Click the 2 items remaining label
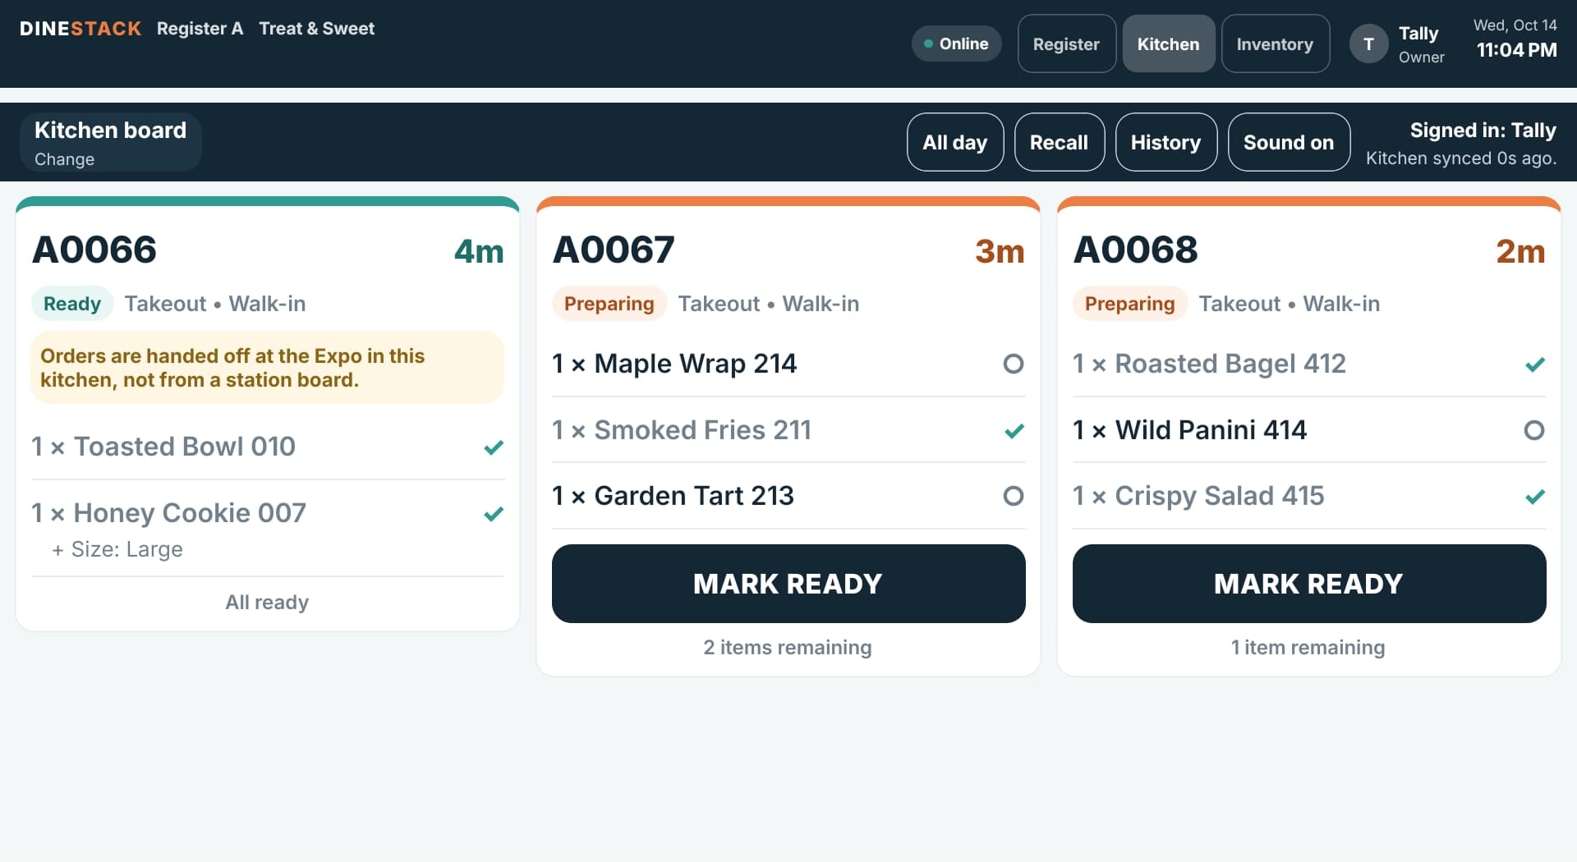The image size is (1577, 862). coord(788,648)
